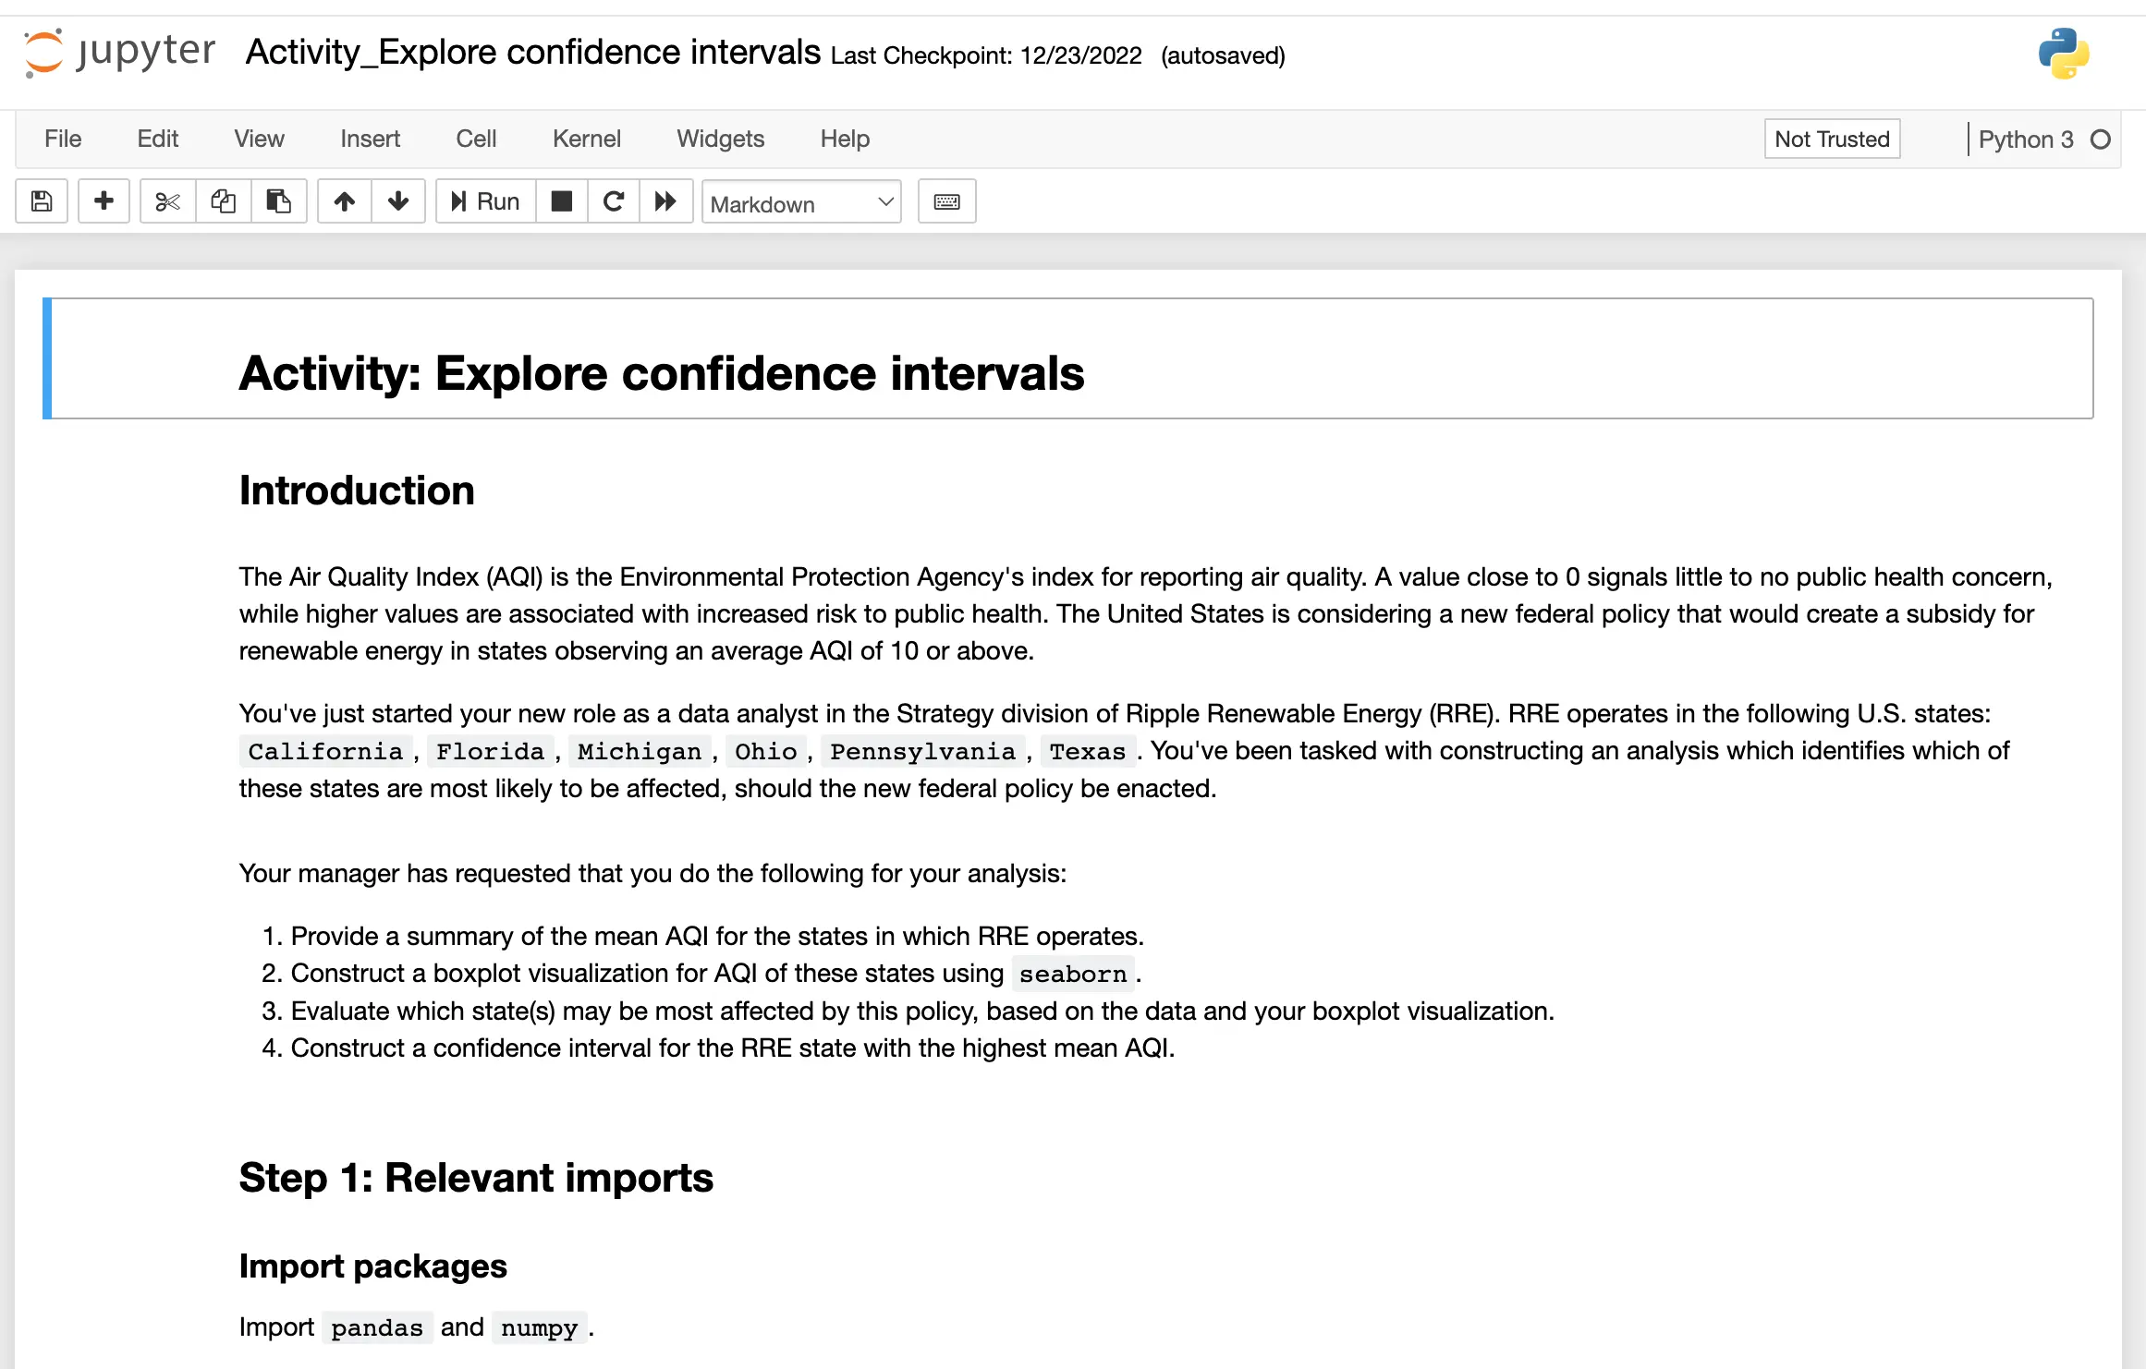Open the Cell menu

(x=476, y=139)
